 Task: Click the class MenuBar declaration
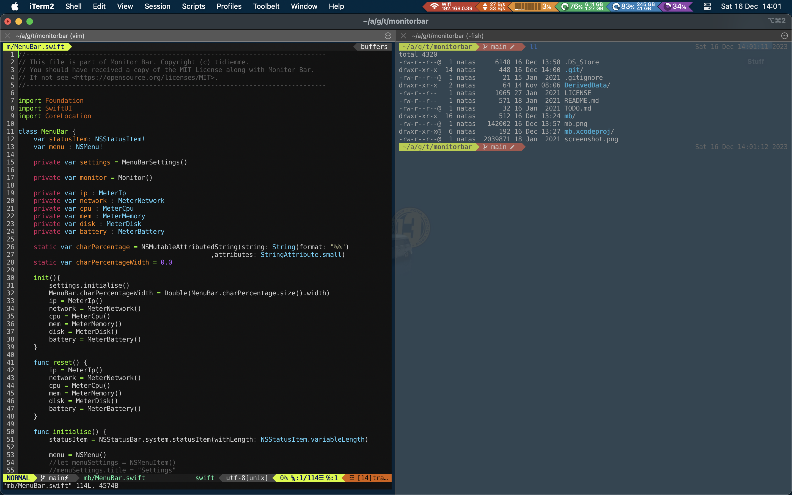point(47,131)
